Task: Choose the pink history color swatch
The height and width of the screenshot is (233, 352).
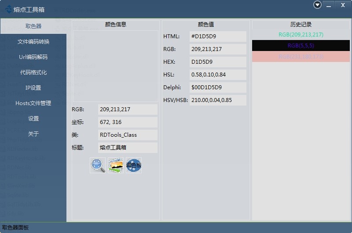Action: pos(301,57)
